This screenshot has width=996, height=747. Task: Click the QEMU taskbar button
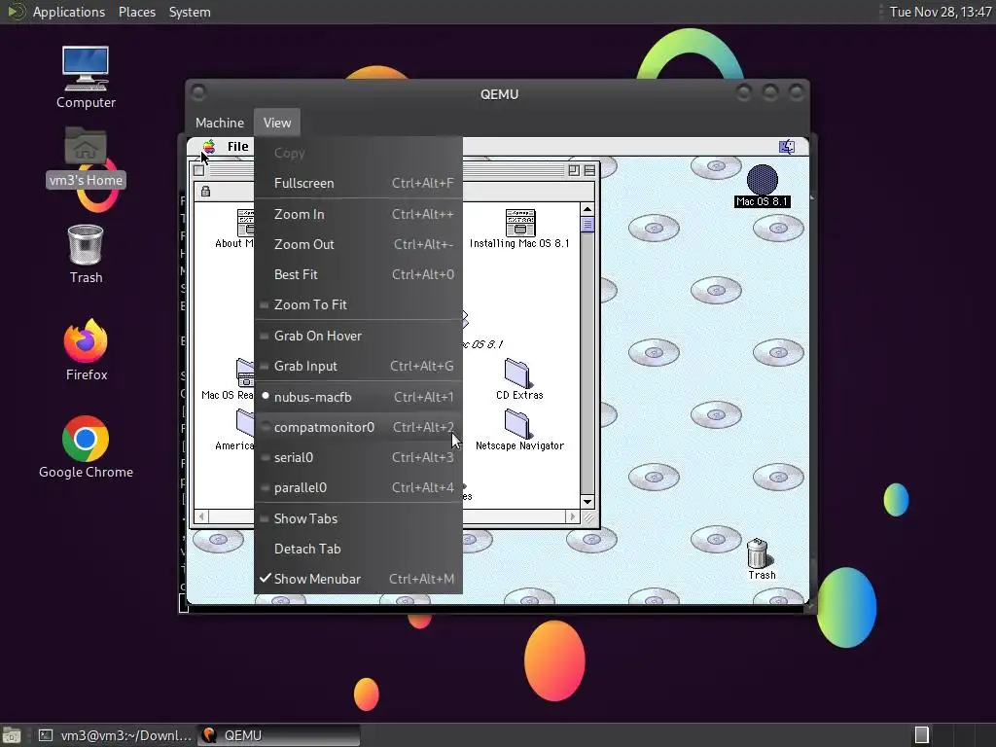[278, 735]
